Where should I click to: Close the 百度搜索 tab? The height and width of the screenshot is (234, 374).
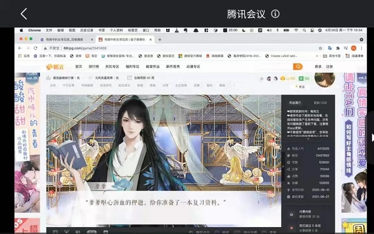pyautogui.click(x=92, y=40)
